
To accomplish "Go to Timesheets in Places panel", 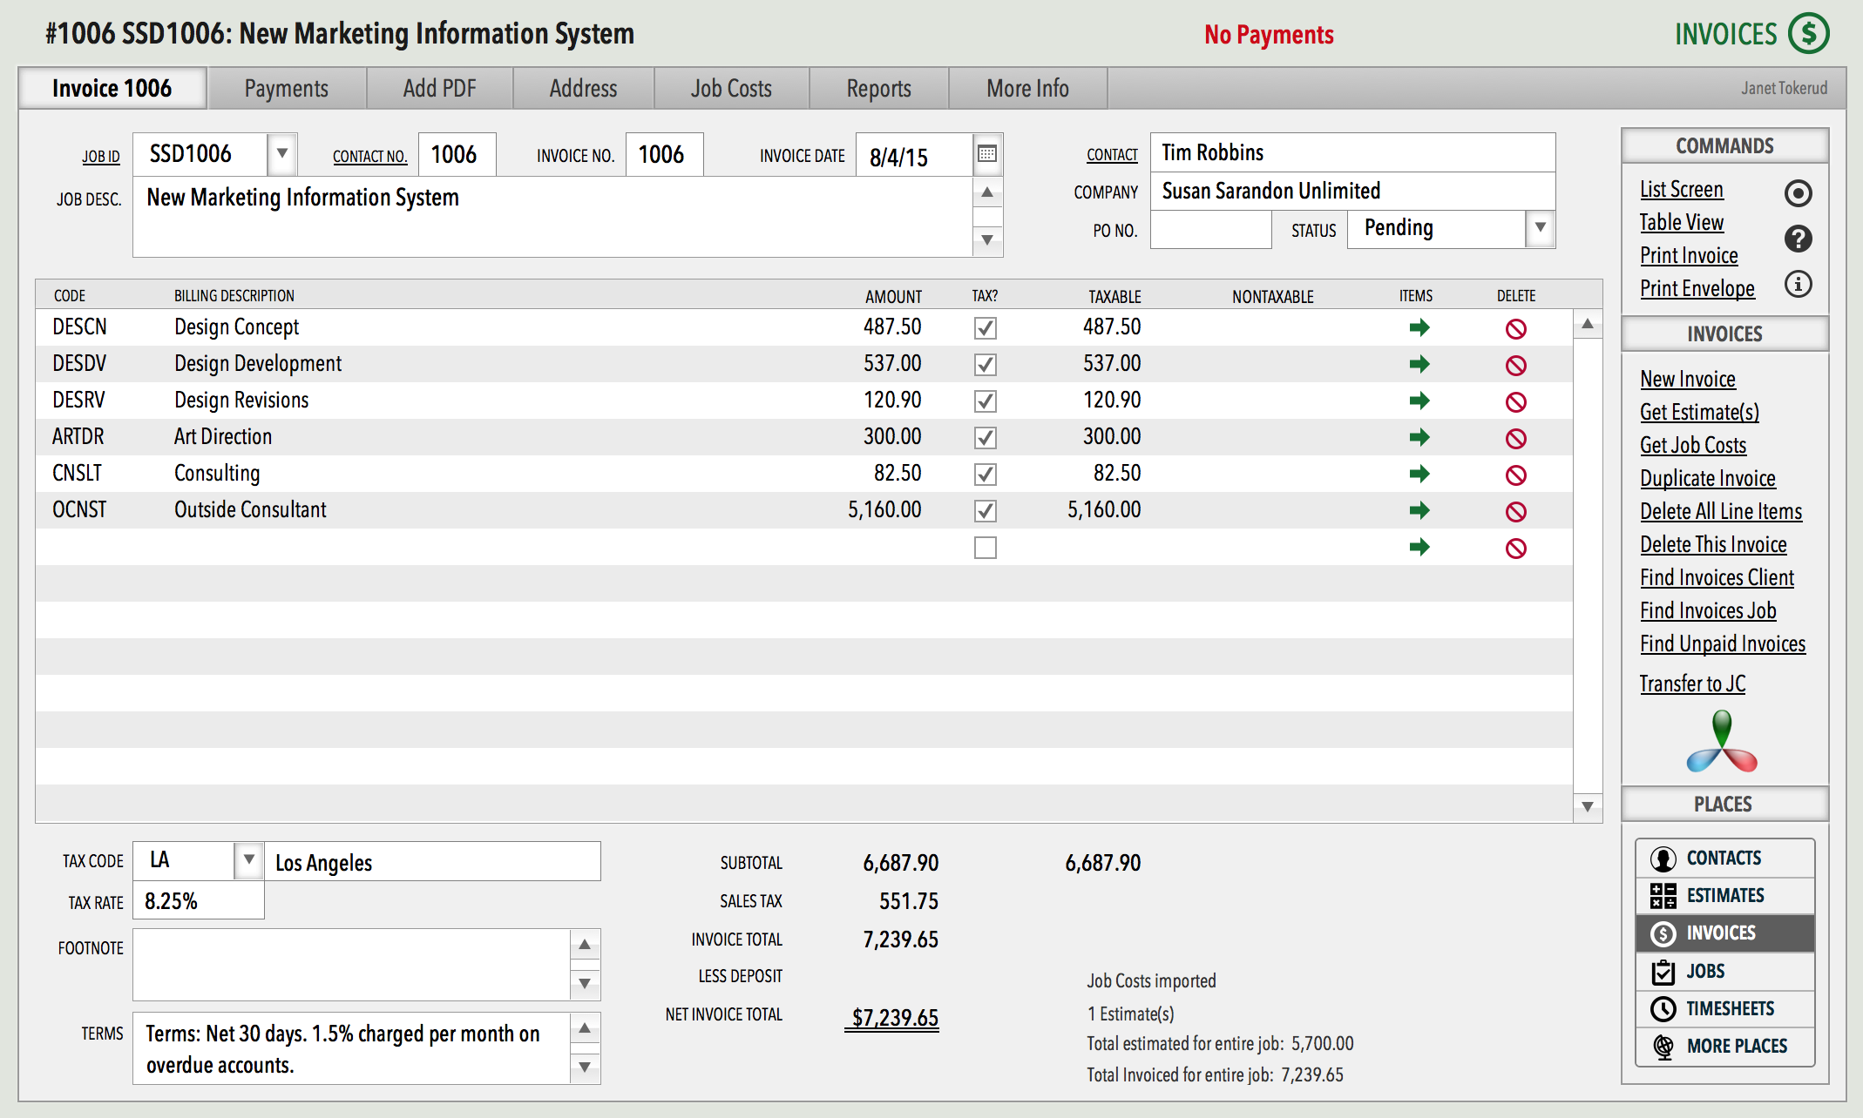I will pos(1729,1008).
